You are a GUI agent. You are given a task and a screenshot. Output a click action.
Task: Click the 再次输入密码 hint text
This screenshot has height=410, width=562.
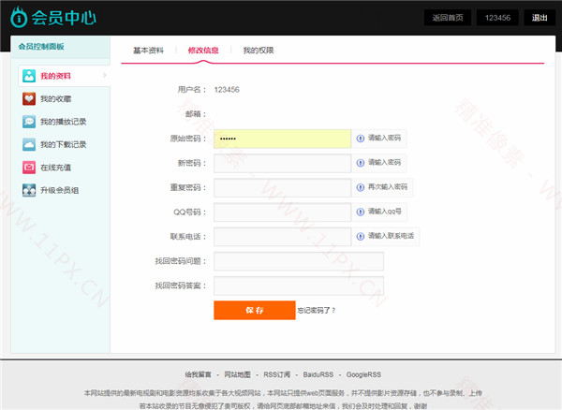coord(388,187)
